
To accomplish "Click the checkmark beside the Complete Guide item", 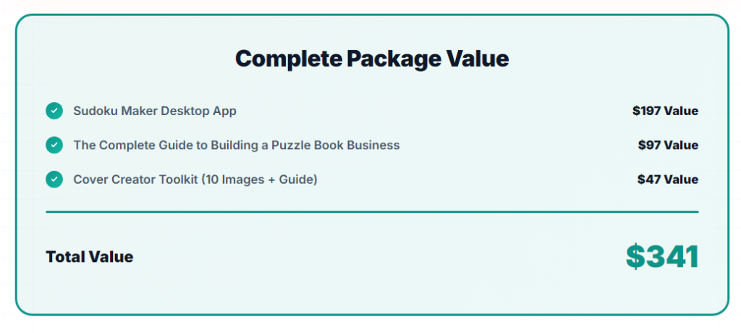I will click(x=54, y=145).
